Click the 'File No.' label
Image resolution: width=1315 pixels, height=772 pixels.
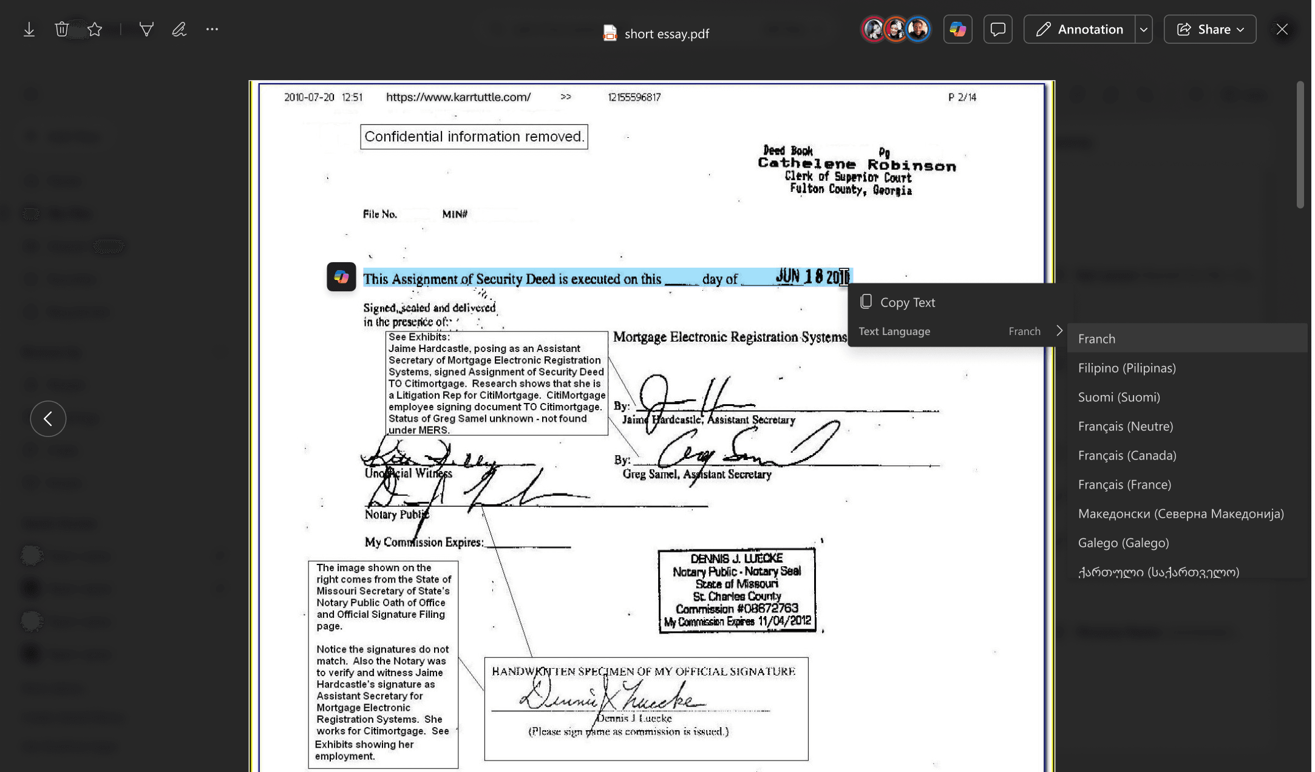[380, 214]
